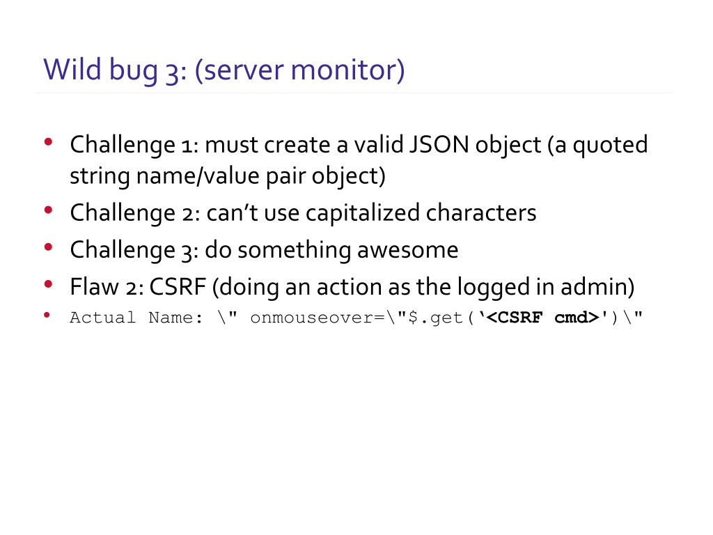Click the red bullet beside Challenge 3
Screen dimensions: 713x535
coord(49,247)
